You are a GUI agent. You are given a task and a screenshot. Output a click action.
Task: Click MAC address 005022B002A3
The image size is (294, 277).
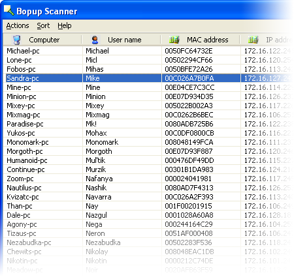[x=189, y=106]
